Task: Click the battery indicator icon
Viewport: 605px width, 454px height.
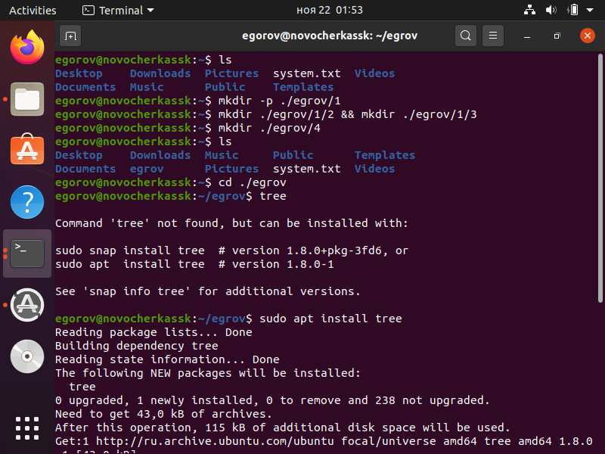Action: tap(573, 11)
